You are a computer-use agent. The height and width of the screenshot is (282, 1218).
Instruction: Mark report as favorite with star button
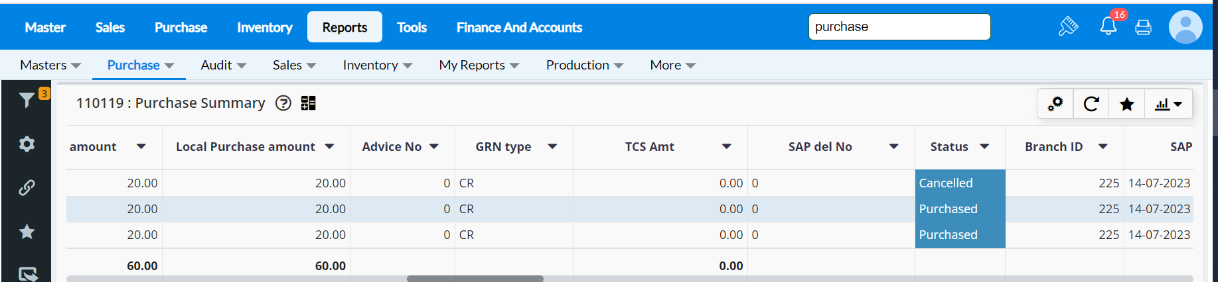point(1126,104)
